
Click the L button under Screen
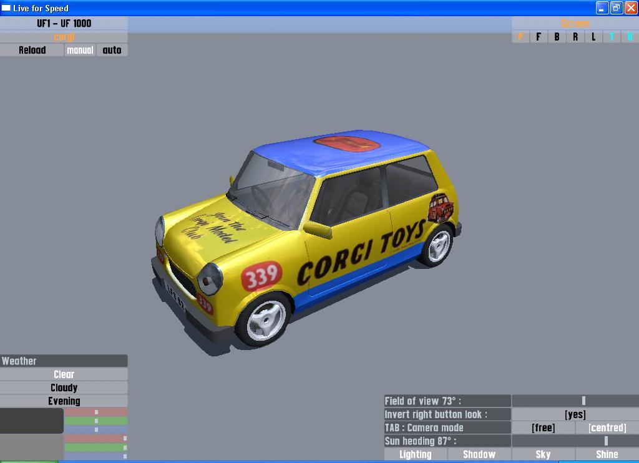point(594,37)
